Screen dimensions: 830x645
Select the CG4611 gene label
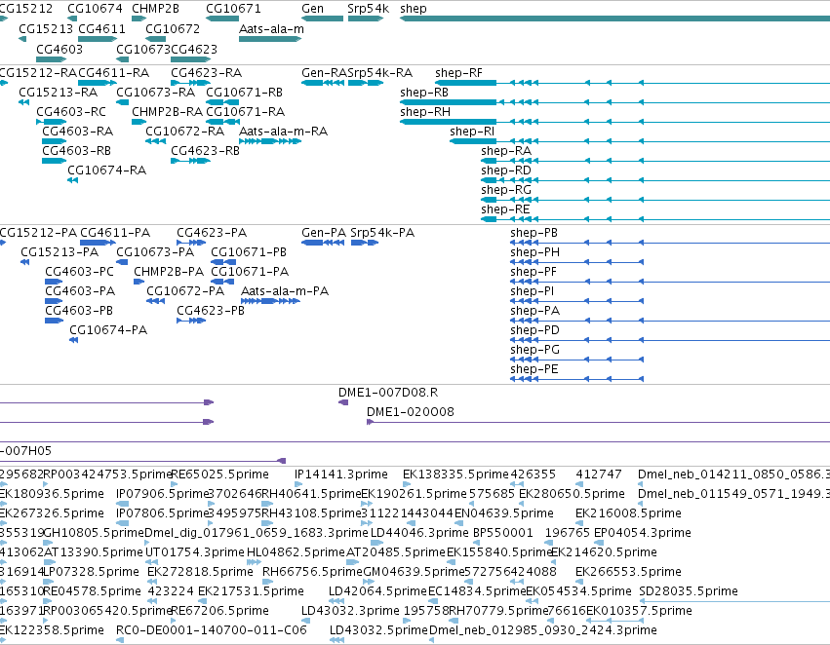point(101,28)
